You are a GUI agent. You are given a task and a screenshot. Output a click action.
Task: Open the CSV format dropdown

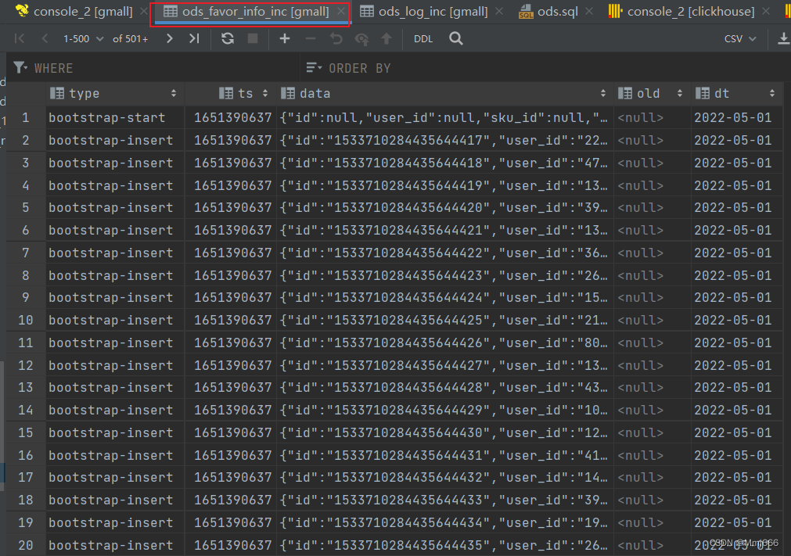(739, 38)
